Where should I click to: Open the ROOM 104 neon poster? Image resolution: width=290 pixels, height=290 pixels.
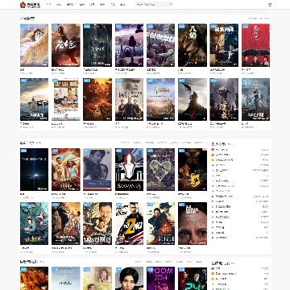160,278
